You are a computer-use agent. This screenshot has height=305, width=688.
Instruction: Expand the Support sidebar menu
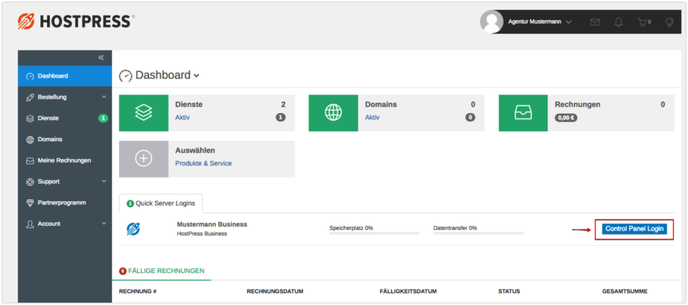[x=65, y=182]
